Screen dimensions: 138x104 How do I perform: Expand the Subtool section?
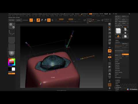pos(117,40)
